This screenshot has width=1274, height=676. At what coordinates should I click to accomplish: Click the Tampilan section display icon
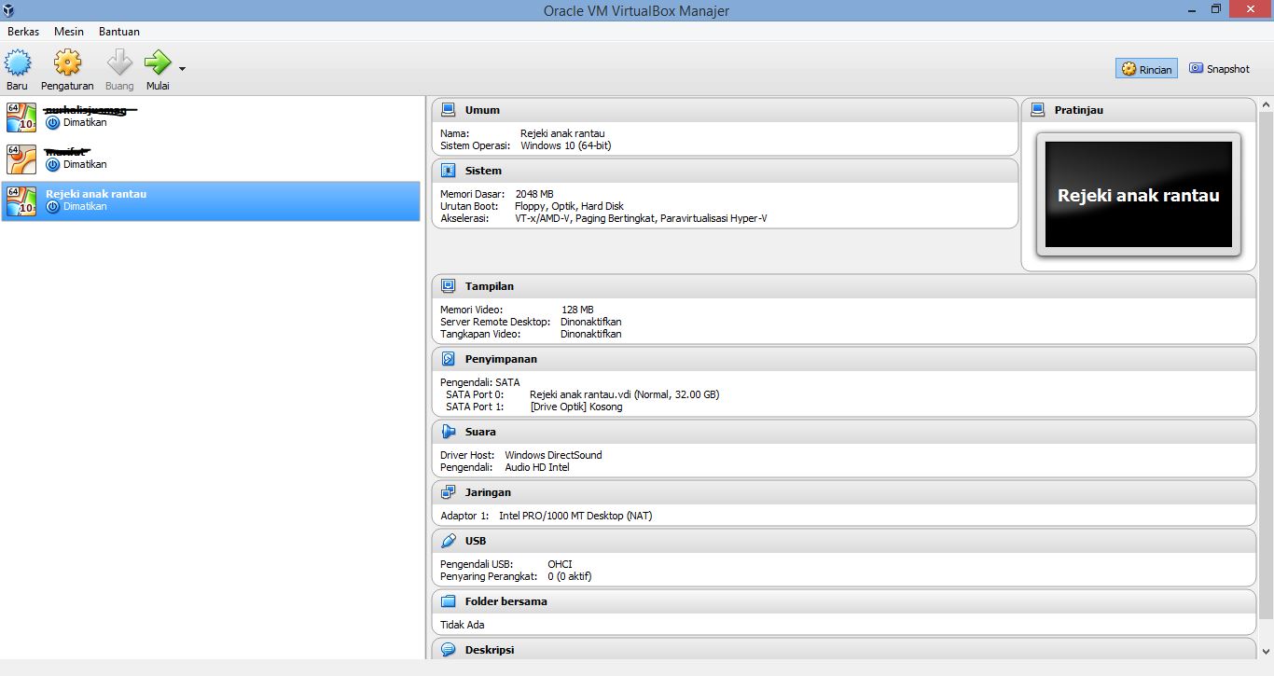tap(449, 286)
